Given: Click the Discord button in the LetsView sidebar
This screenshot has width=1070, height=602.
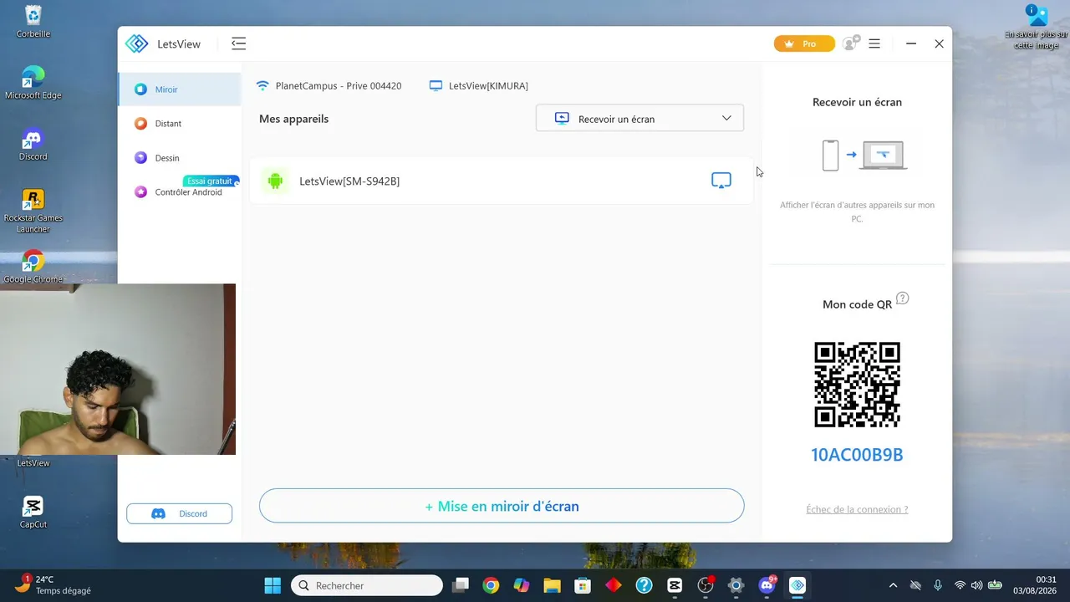Looking at the screenshot, I should [179, 513].
